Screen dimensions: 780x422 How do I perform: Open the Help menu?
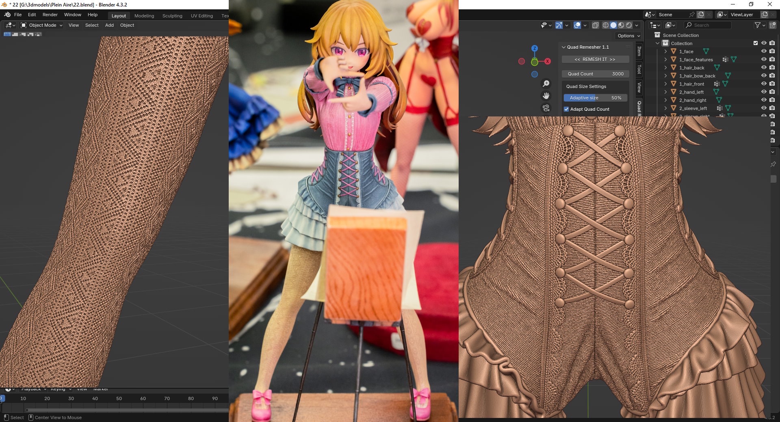point(93,15)
